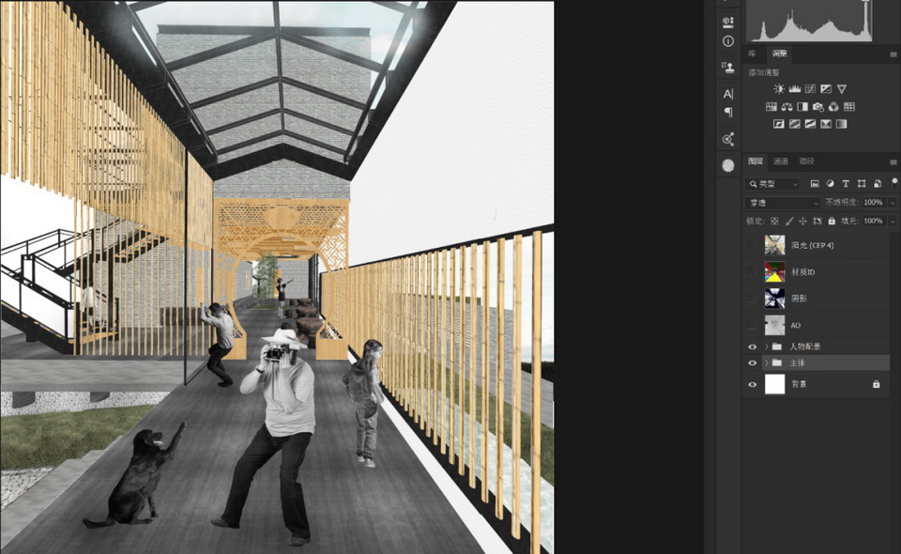The height and width of the screenshot is (554, 901).
Task: Expand the 主体 layer group
Action: click(x=767, y=362)
